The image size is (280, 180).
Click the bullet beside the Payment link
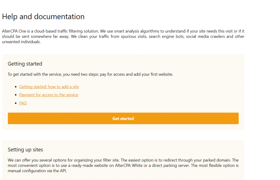click(16, 95)
